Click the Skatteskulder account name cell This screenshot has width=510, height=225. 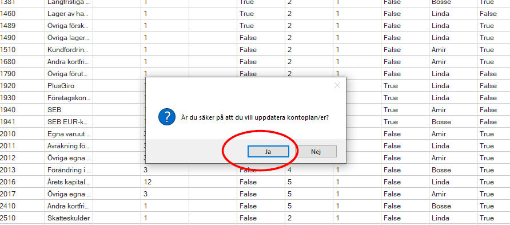pos(69,218)
